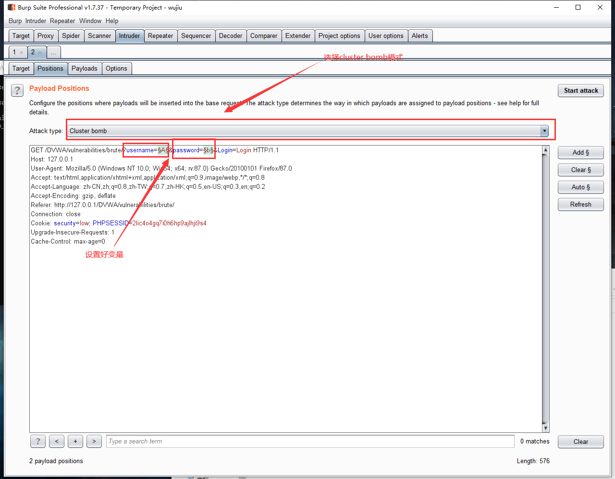Open a new Intruder tab via ellipsis tab
The height and width of the screenshot is (479, 615).
tap(53, 52)
